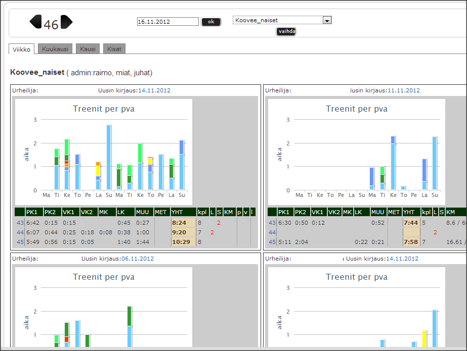Click the Koovee_naiset bold group heading
The image size is (467, 351).
coord(37,72)
